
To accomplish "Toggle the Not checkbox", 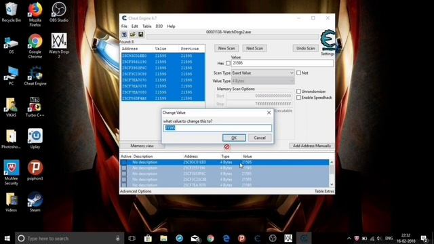I will coord(298,73).
